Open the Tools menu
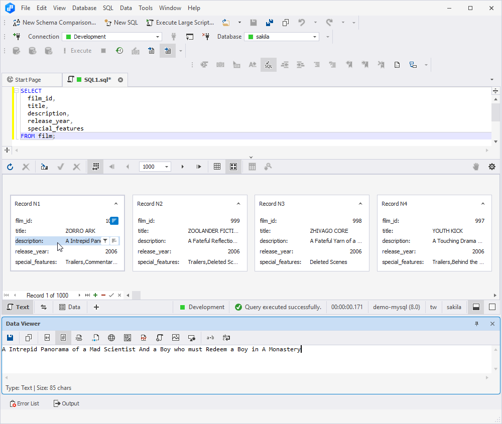The image size is (502, 424). click(x=146, y=8)
